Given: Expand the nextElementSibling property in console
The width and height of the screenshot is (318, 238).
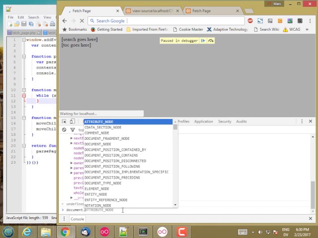Looking at the screenshot, I should (72, 138).
